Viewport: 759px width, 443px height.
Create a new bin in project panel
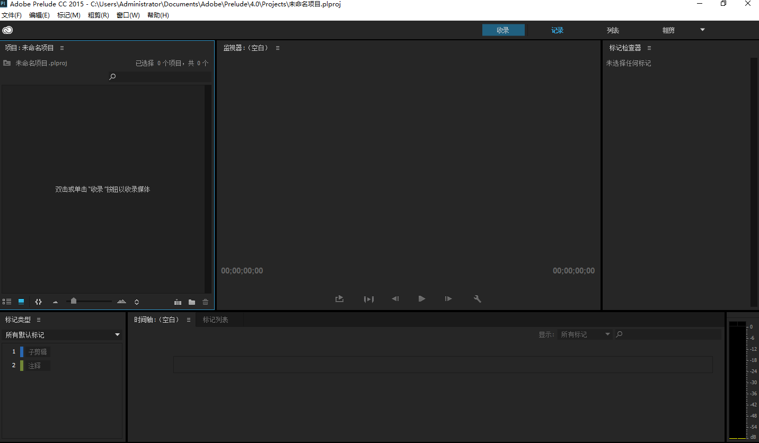pos(191,302)
